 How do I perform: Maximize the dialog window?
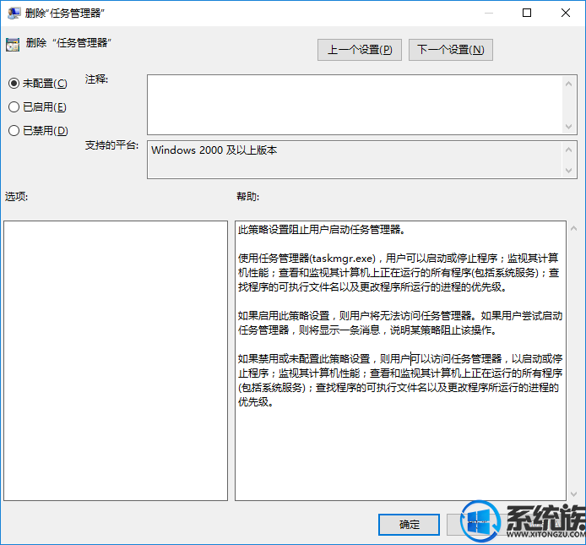coord(527,13)
